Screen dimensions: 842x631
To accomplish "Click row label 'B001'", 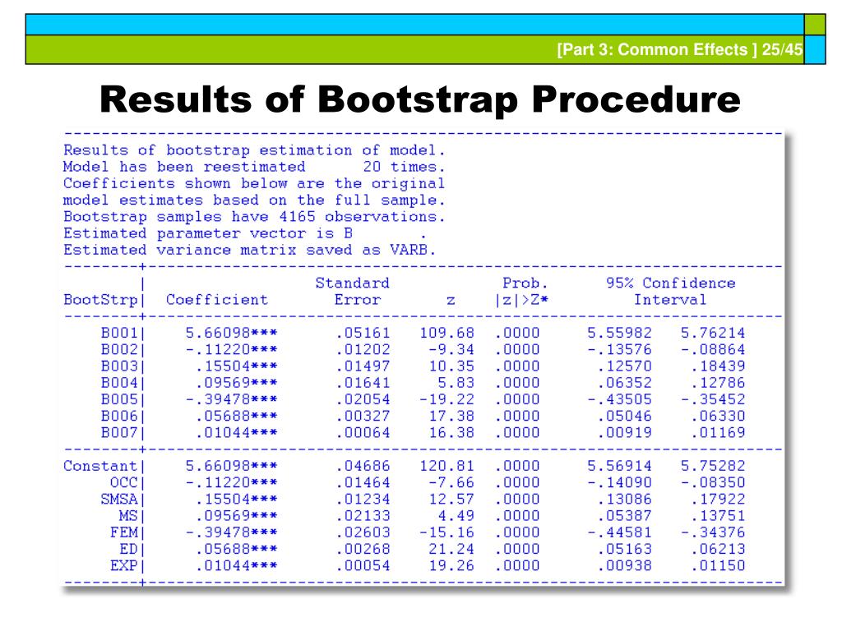I will [x=119, y=334].
